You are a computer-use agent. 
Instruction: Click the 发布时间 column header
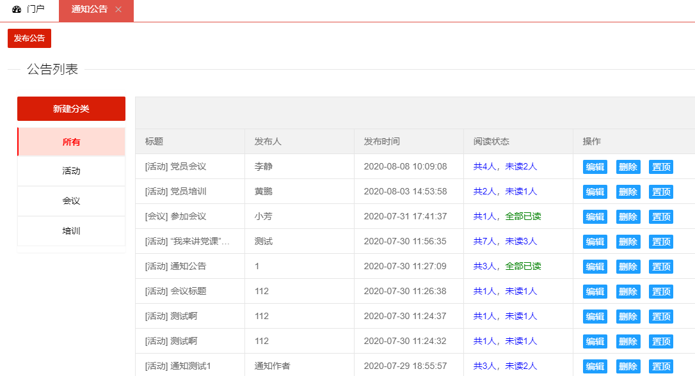(x=382, y=141)
